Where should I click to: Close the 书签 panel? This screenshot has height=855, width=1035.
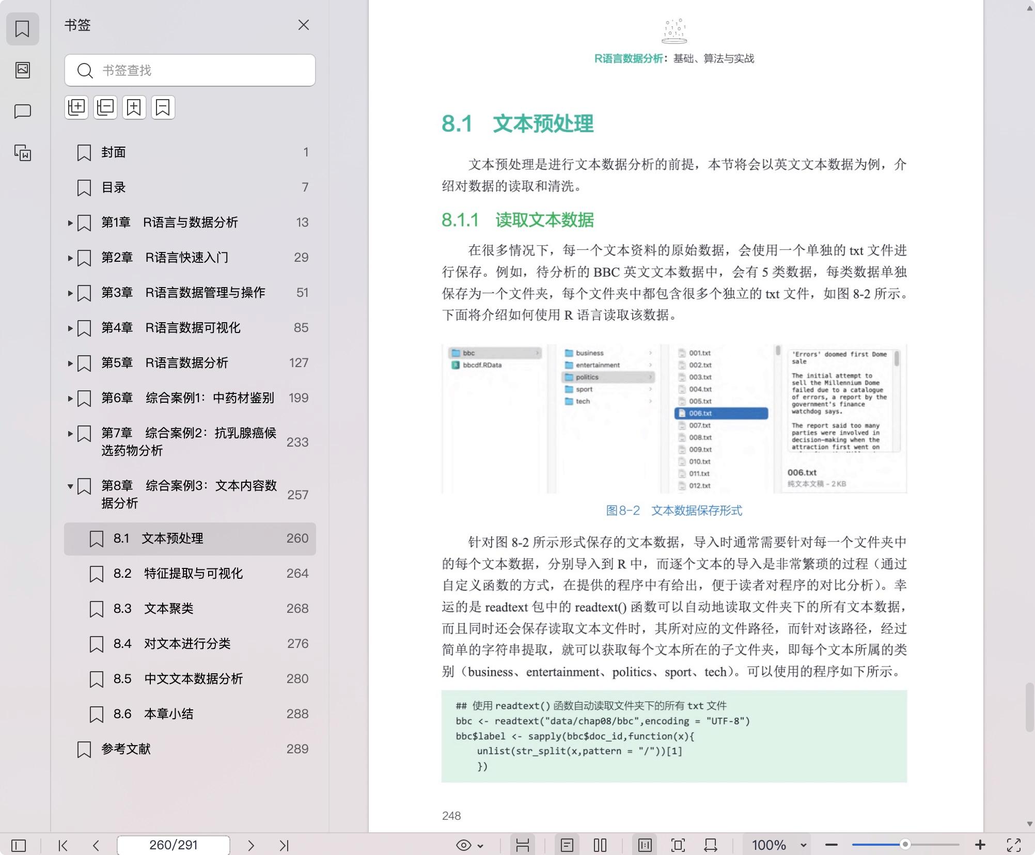304,25
